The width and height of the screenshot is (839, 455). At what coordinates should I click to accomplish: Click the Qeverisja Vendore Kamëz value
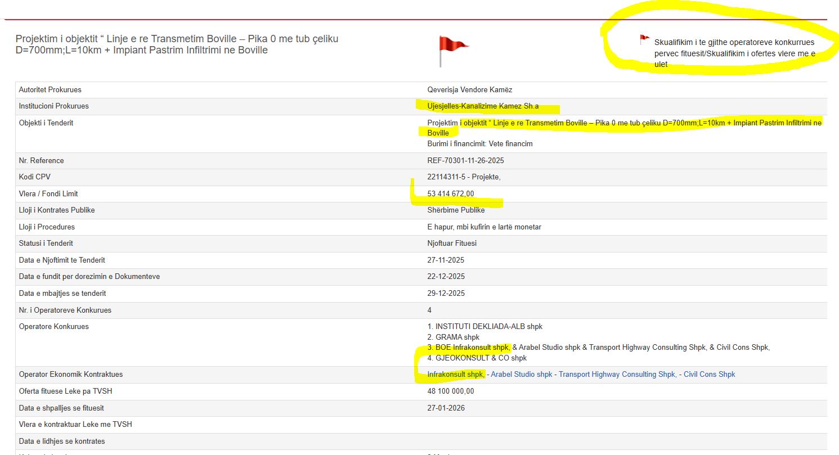[x=469, y=90]
